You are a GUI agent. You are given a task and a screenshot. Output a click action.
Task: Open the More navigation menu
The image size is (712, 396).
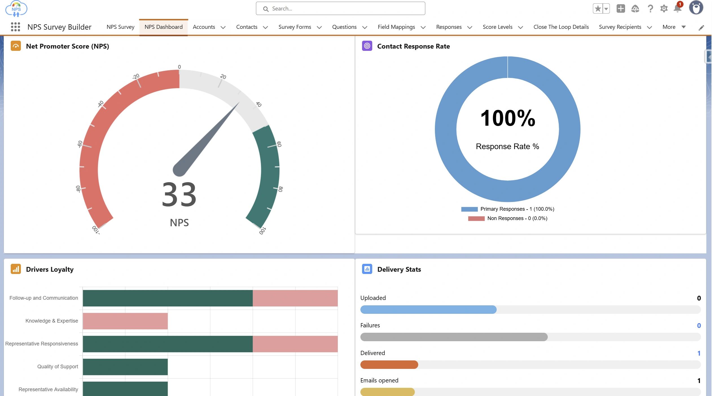coord(674,27)
